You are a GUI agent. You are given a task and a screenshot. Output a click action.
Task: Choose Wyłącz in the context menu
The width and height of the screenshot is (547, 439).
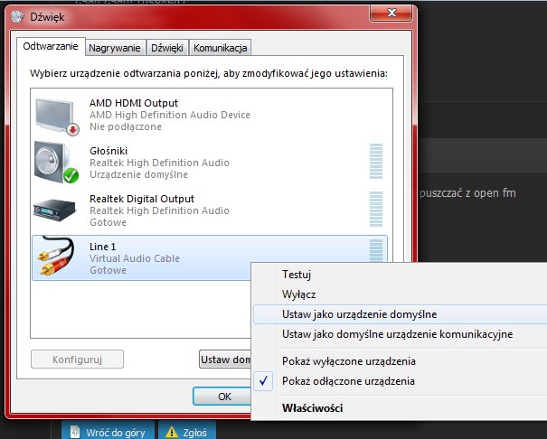[x=400, y=294]
